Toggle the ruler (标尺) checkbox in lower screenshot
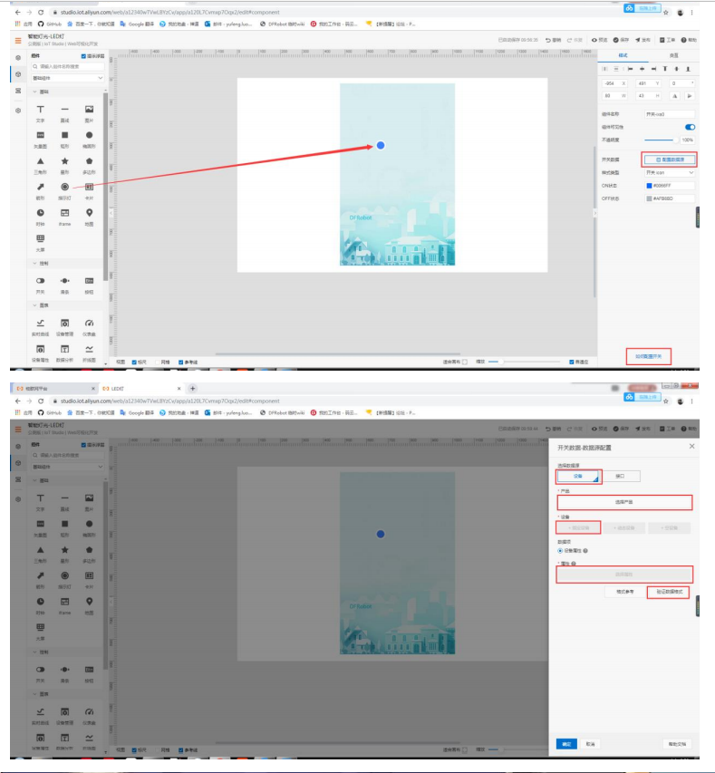This screenshot has height=773, width=715. click(134, 750)
